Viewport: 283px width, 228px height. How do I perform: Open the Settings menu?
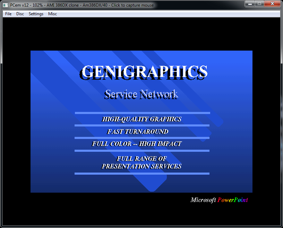pos(36,14)
